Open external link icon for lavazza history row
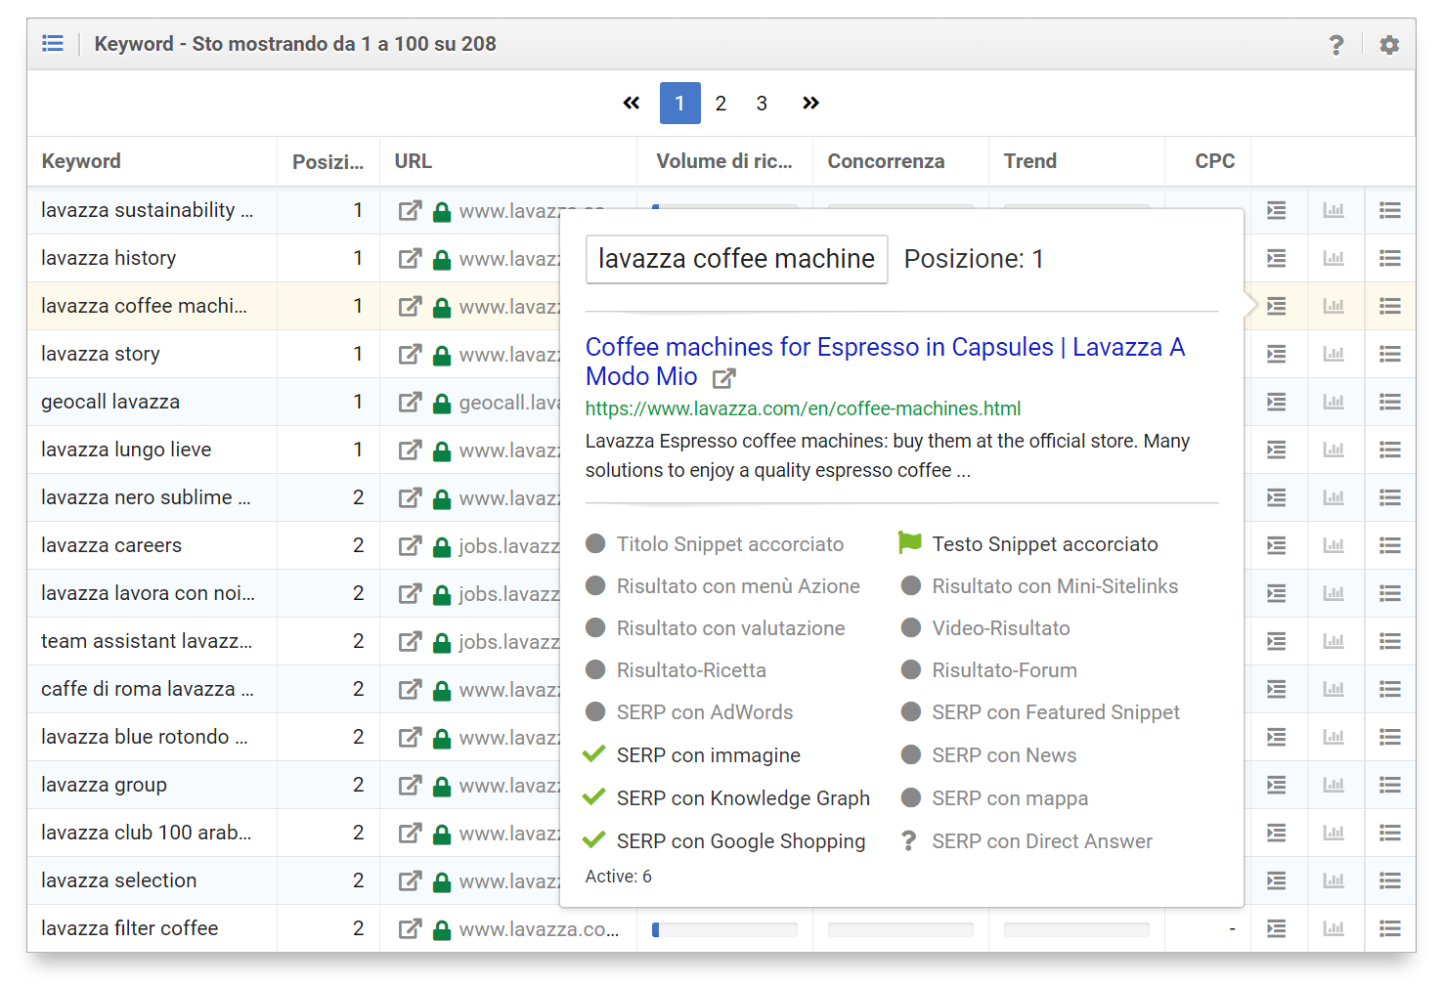The image size is (1442, 986). [x=410, y=258]
